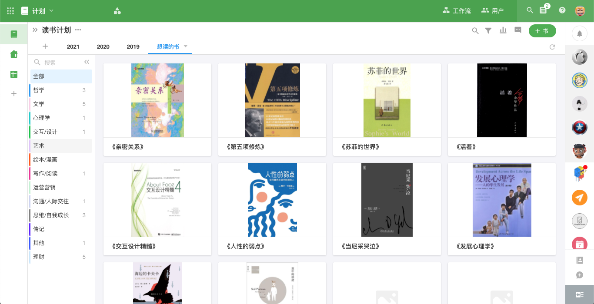Select the 全部 category
Screen dimensions: 594x304
tap(61, 76)
